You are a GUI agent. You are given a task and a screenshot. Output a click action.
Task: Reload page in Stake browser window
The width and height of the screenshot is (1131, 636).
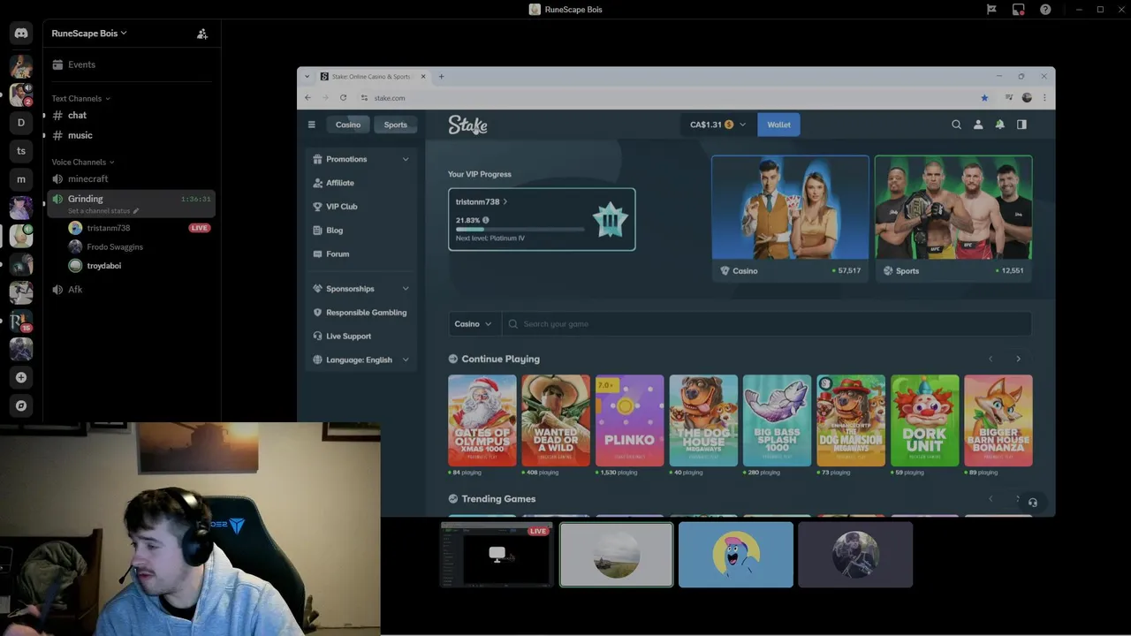[x=343, y=98]
